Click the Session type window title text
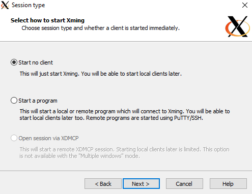Viewport: 252px width, 194px height. click(x=28, y=5)
